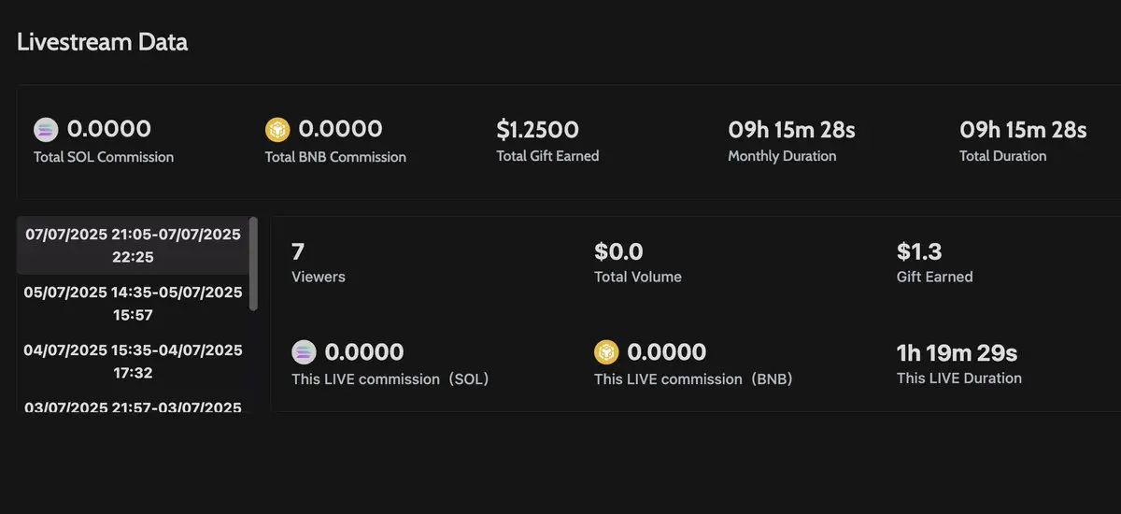
Task: Click the Total Gift Earned $1.2500 value
Action: tap(537, 129)
